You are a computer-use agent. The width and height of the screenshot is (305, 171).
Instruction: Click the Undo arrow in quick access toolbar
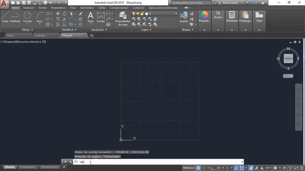click(51, 3)
